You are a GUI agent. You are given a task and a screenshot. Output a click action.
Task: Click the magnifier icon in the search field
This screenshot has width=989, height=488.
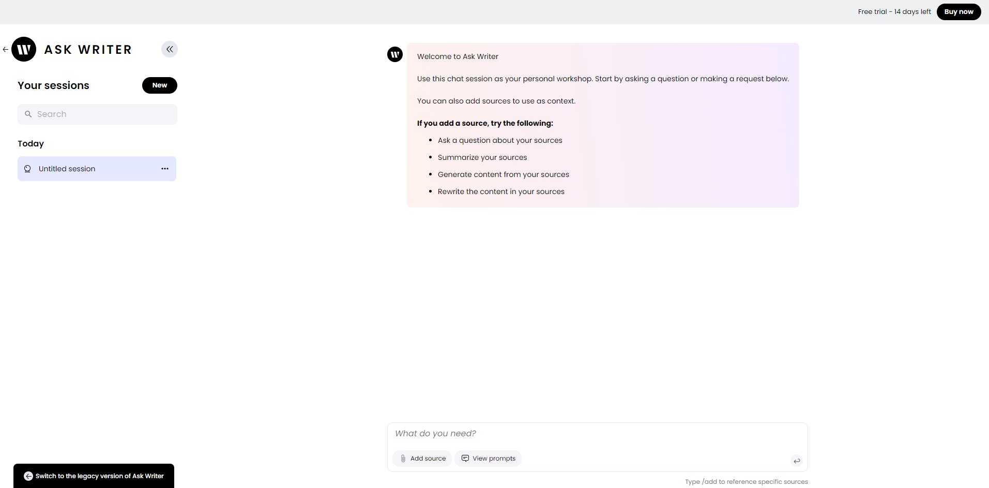tap(28, 114)
